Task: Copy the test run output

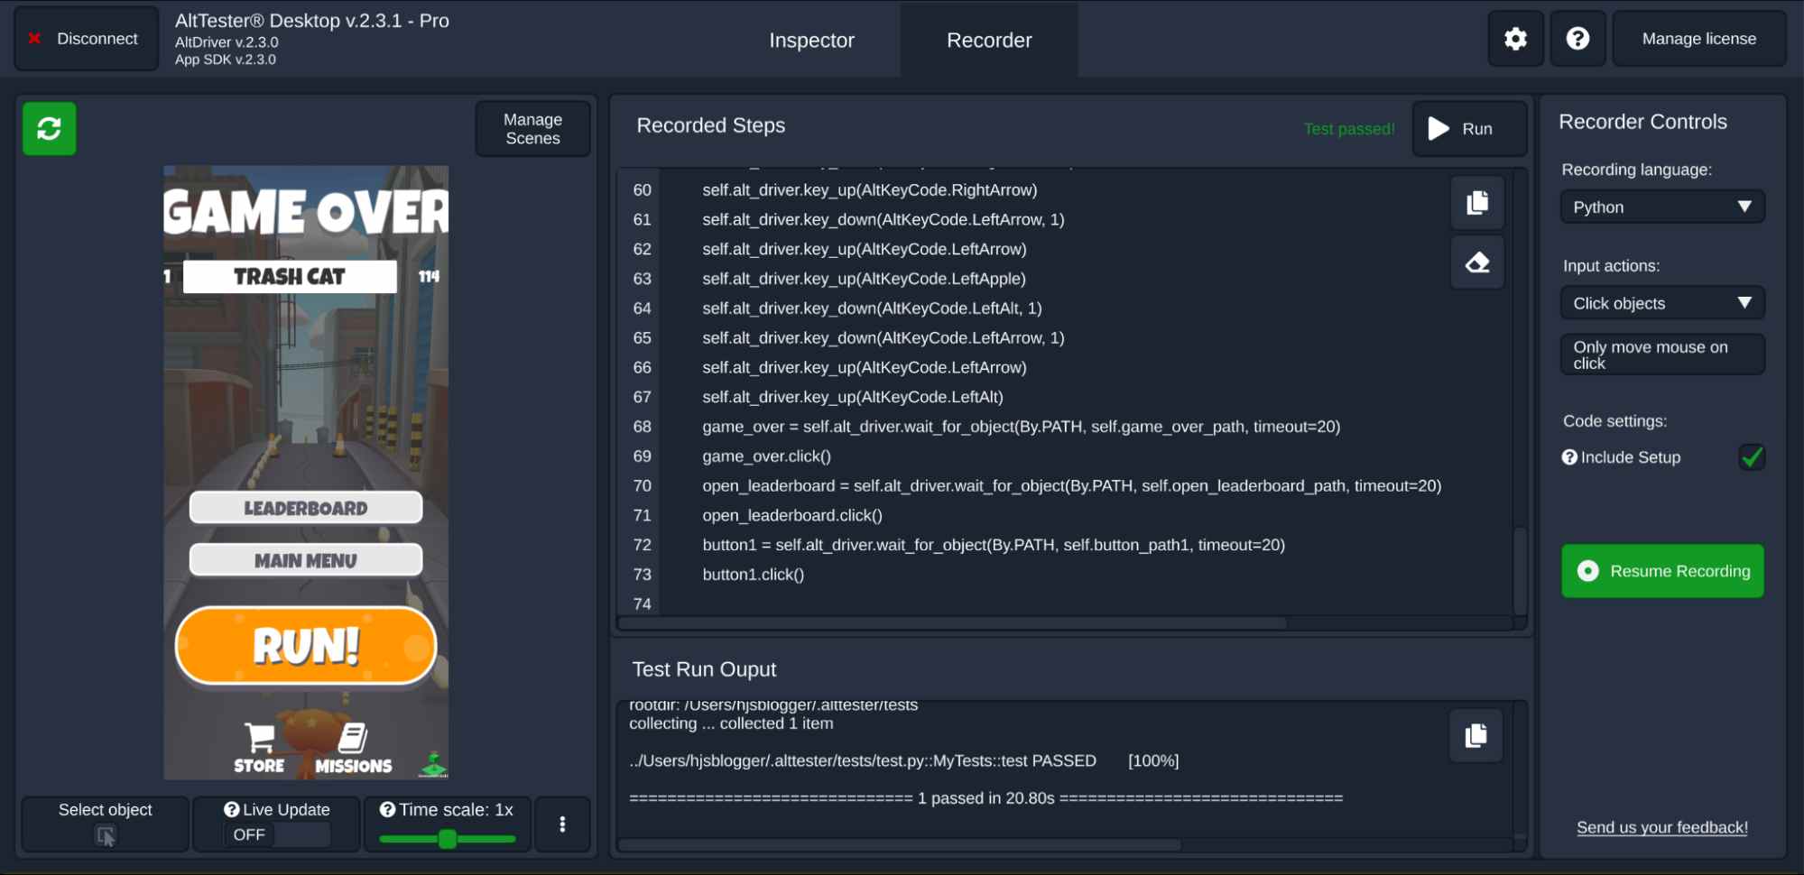Action: 1476,736
